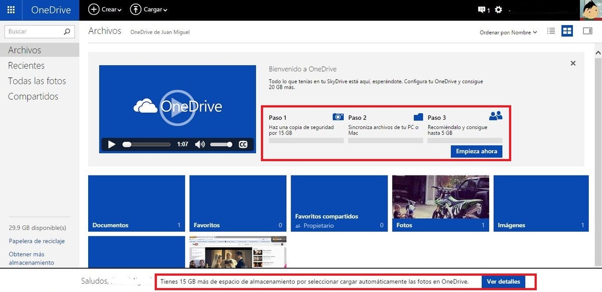Image resolution: width=602 pixels, height=292 pixels.
Task: Click Paso 1 progress bar
Action: point(306,141)
